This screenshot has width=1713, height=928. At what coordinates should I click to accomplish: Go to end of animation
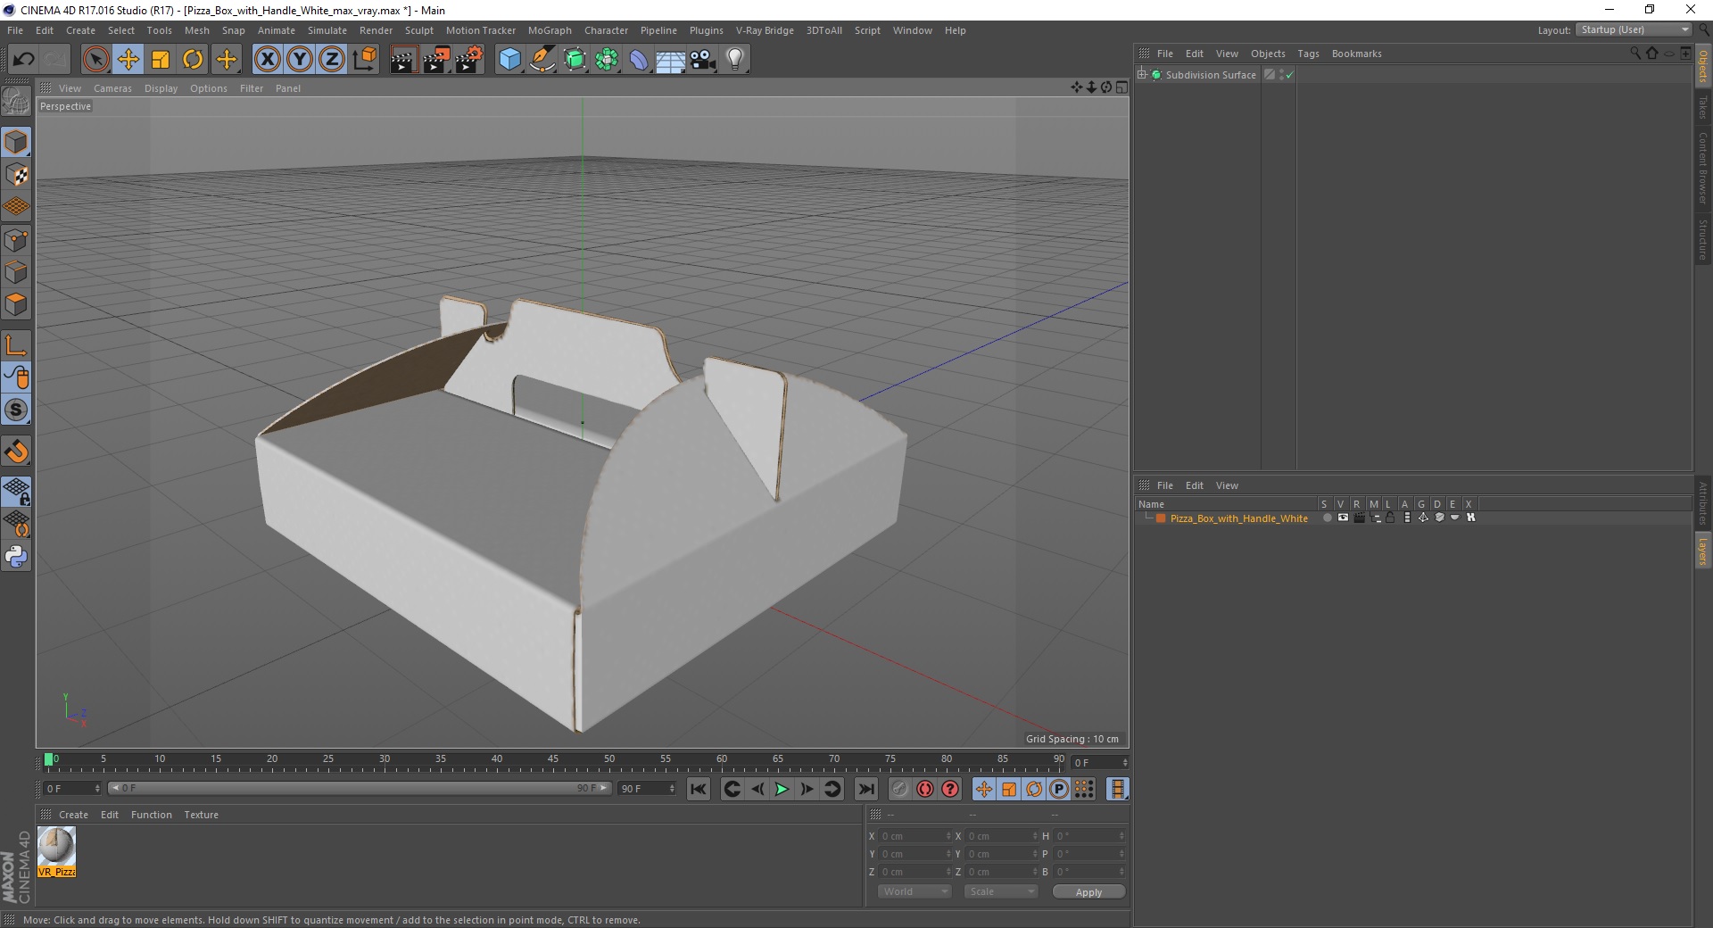[865, 789]
